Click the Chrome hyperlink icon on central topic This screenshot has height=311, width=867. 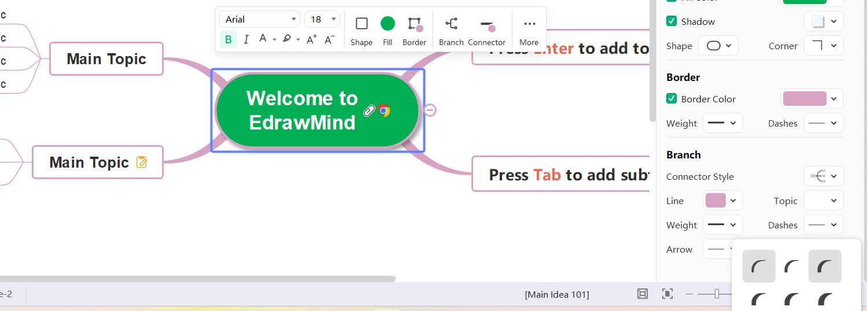(x=384, y=110)
